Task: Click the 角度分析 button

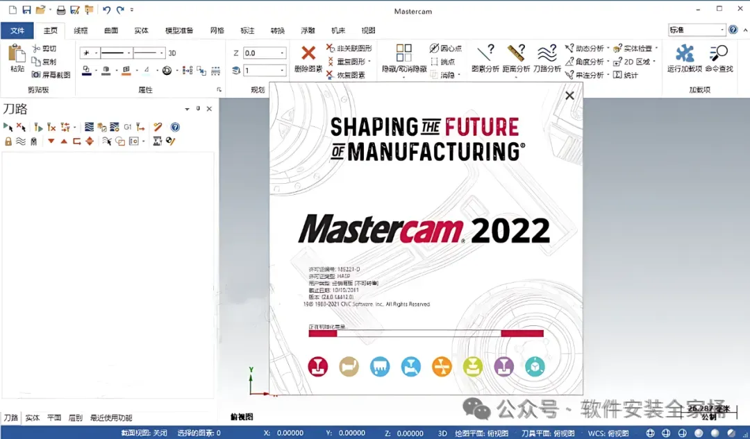Action: click(x=583, y=62)
